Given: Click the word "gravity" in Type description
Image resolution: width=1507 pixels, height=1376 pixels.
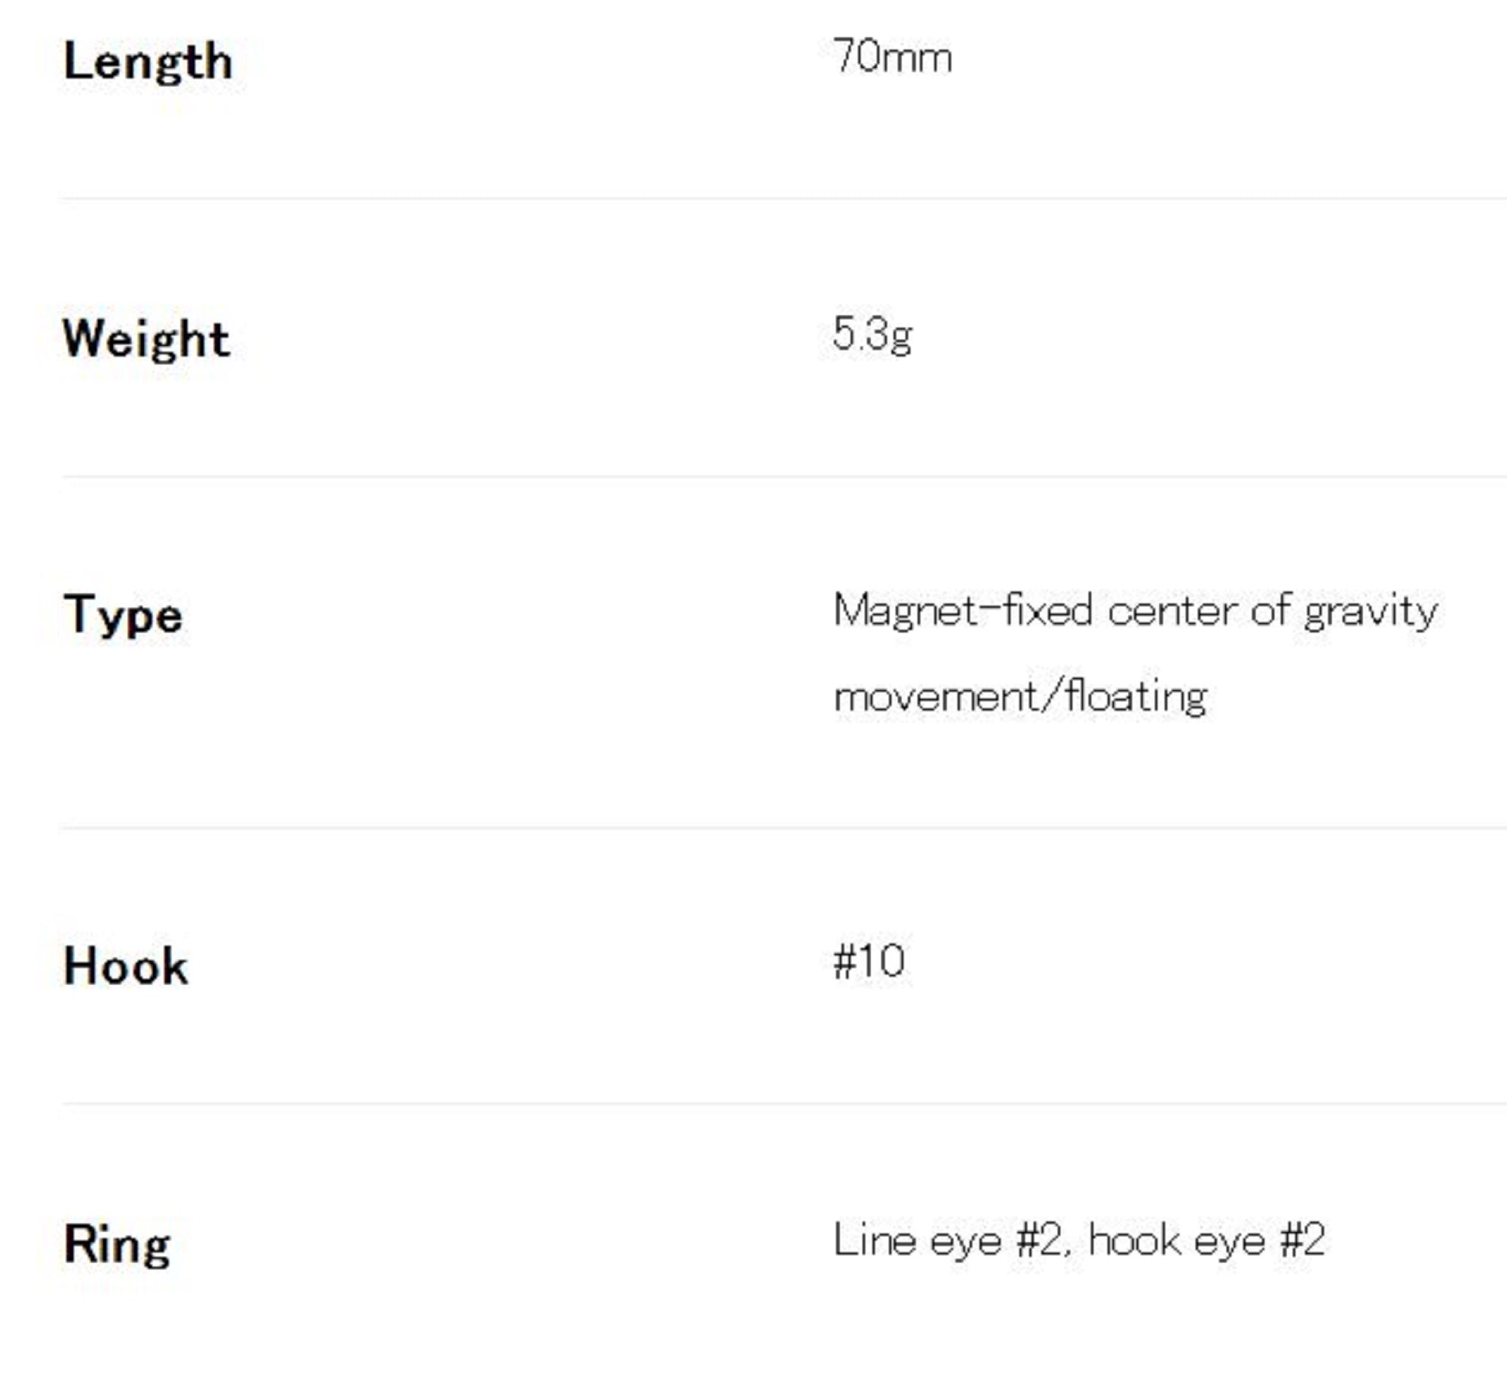Looking at the screenshot, I should tap(1370, 612).
